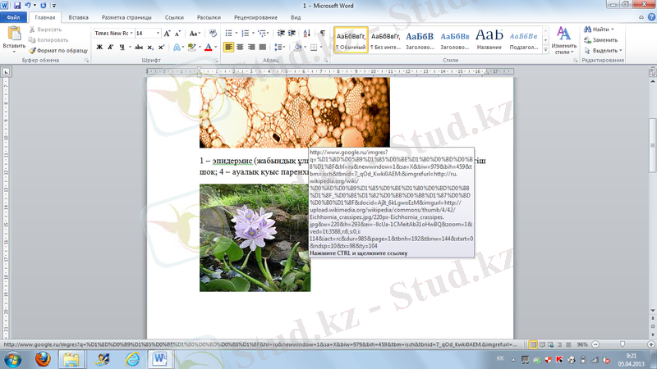Toggle Italic (К) formatting

coord(110,48)
